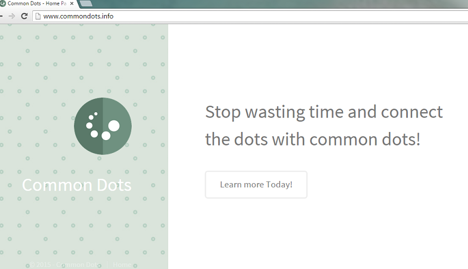The width and height of the screenshot is (468, 269).
Task: Click the Common Dots title text
Action: click(x=77, y=185)
